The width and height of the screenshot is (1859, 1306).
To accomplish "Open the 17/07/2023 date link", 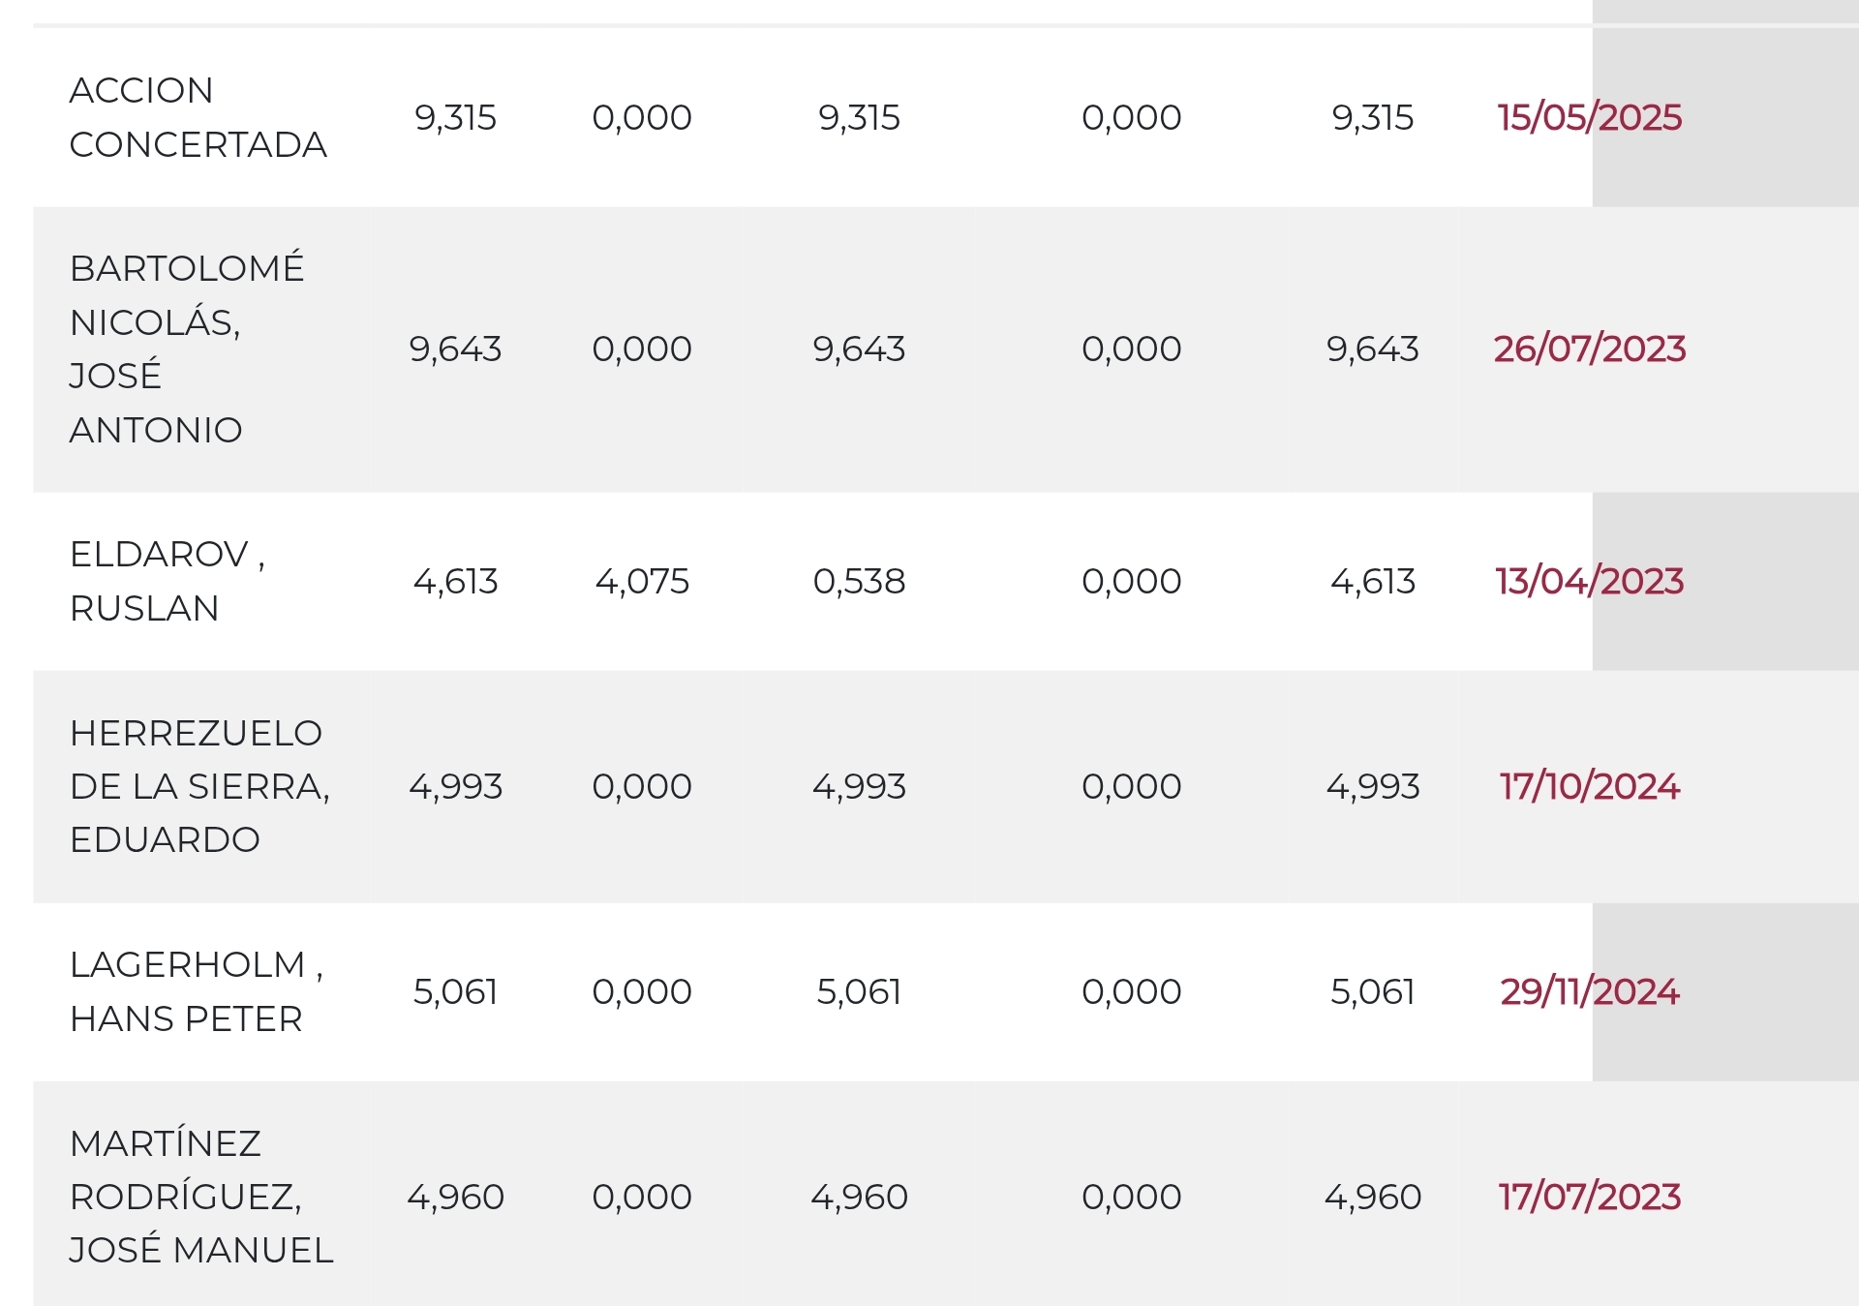I will coord(1589,1197).
